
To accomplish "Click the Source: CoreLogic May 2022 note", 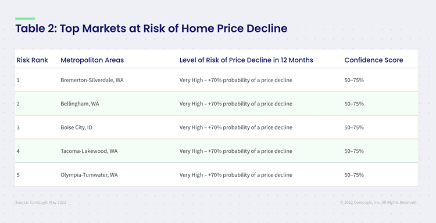I will [x=41, y=203].
